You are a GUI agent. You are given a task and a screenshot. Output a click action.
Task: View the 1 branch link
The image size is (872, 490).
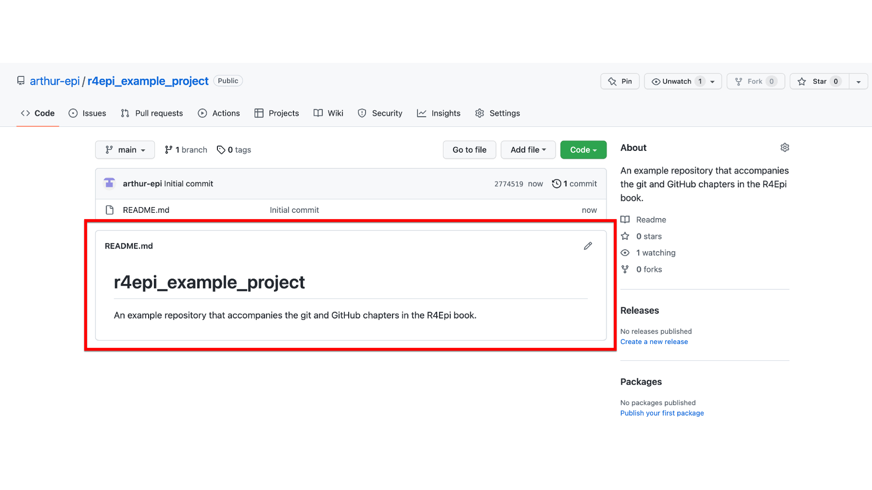pos(186,150)
